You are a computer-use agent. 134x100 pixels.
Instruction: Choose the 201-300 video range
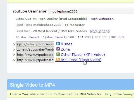tap(101, 37)
